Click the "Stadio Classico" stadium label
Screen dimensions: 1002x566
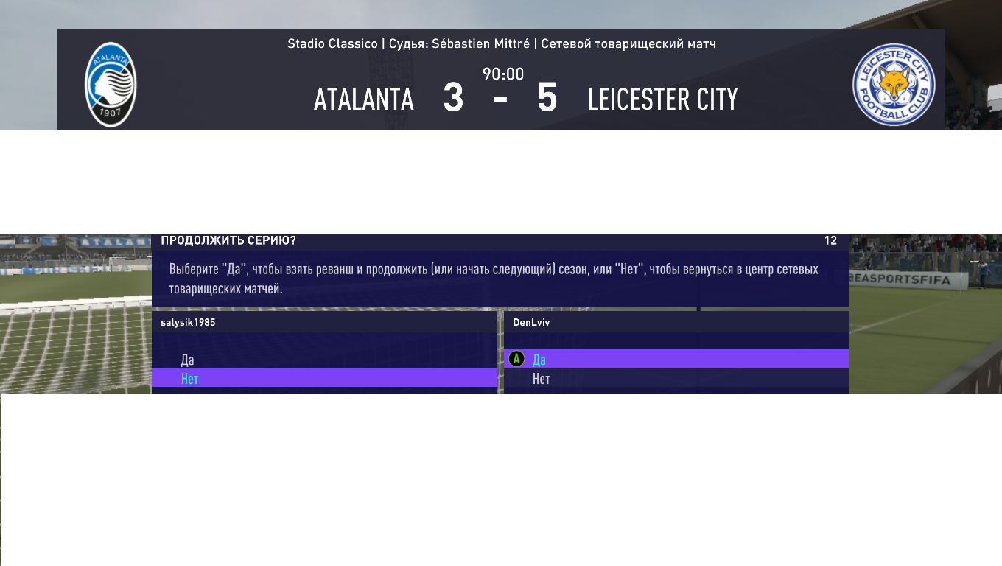pos(332,43)
